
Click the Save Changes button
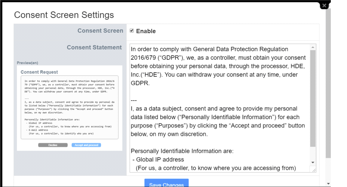(x=166, y=183)
